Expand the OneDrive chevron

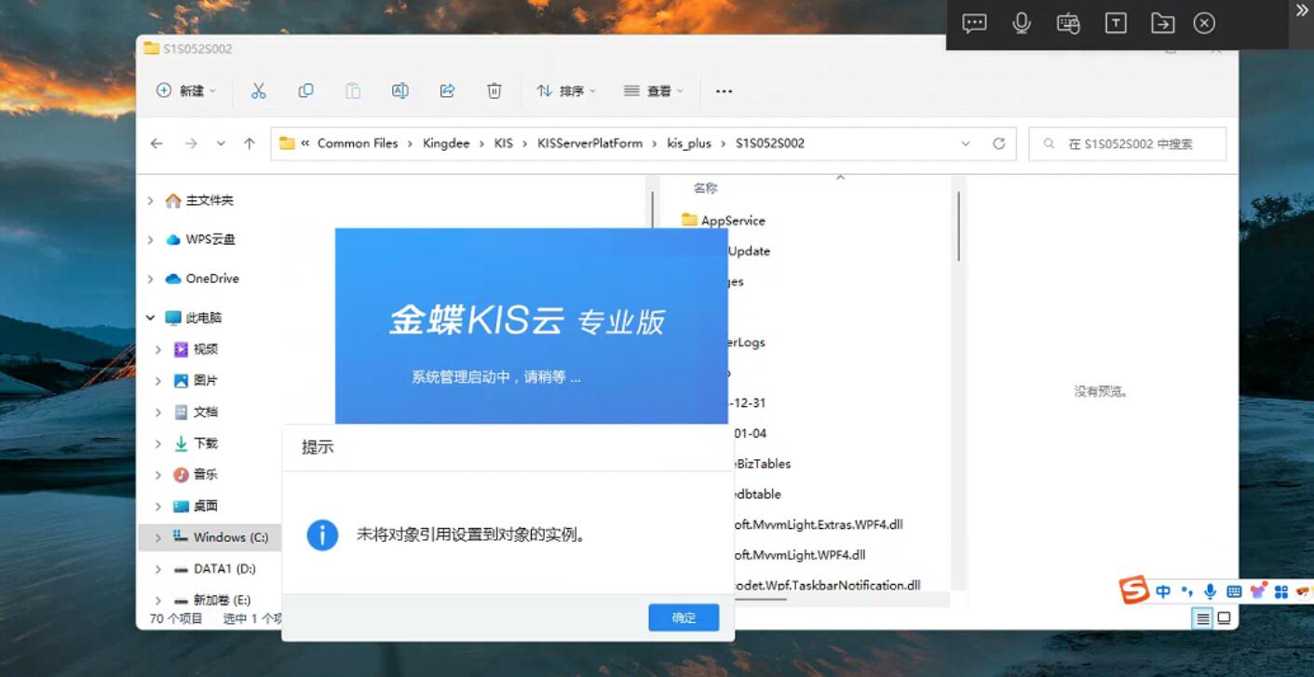pyautogui.click(x=150, y=278)
